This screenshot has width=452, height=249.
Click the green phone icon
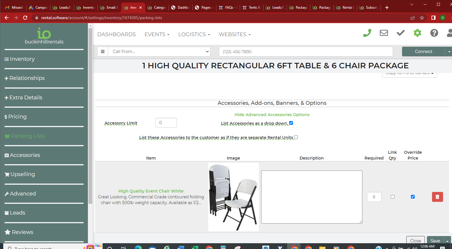367,33
